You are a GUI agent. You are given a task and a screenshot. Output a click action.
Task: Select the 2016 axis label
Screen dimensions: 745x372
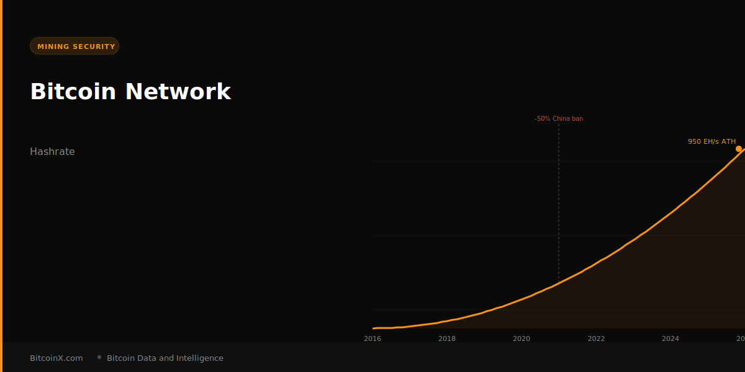coord(372,339)
